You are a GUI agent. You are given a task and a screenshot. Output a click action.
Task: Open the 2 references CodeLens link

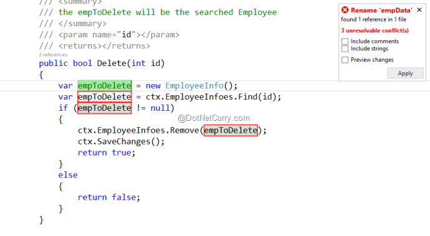53,55
